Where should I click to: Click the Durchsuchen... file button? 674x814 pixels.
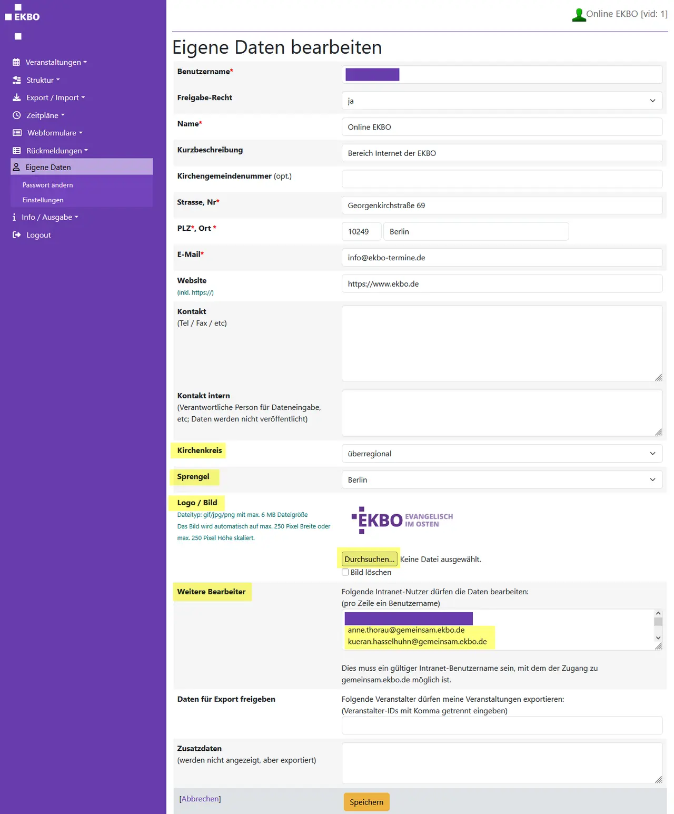(369, 559)
